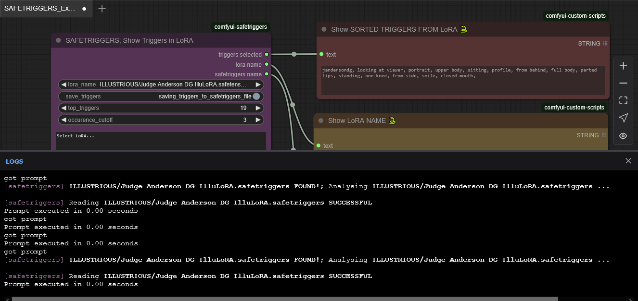Click the zoom out minus icon
Image resolution: width=638 pixels, height=301 pixels.
(623, 83)
